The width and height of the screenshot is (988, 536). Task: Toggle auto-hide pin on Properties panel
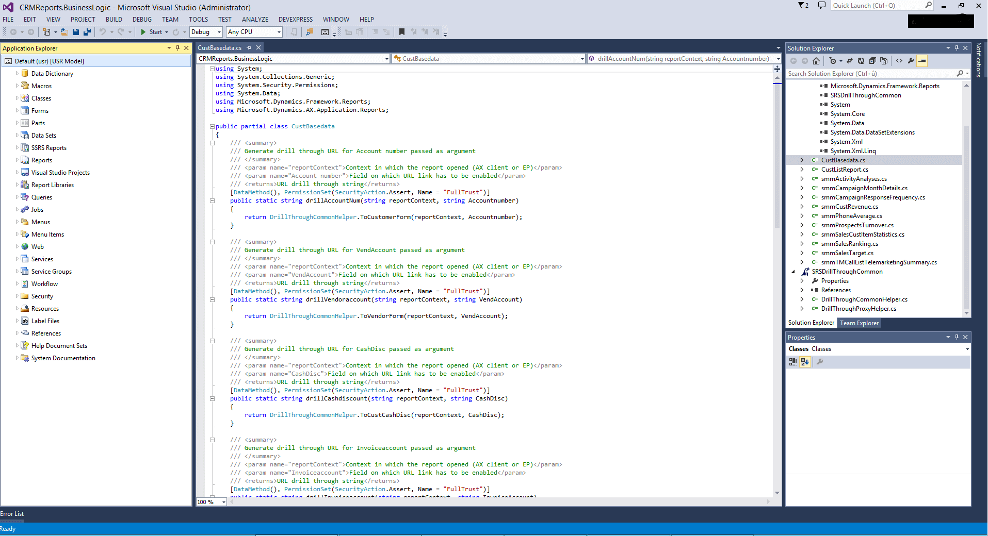pos(957,337)
